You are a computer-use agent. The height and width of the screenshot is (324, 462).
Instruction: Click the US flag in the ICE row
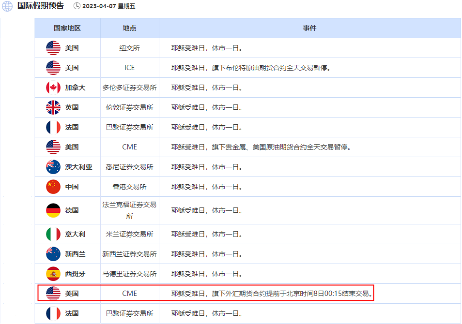[x=53, y=68]
